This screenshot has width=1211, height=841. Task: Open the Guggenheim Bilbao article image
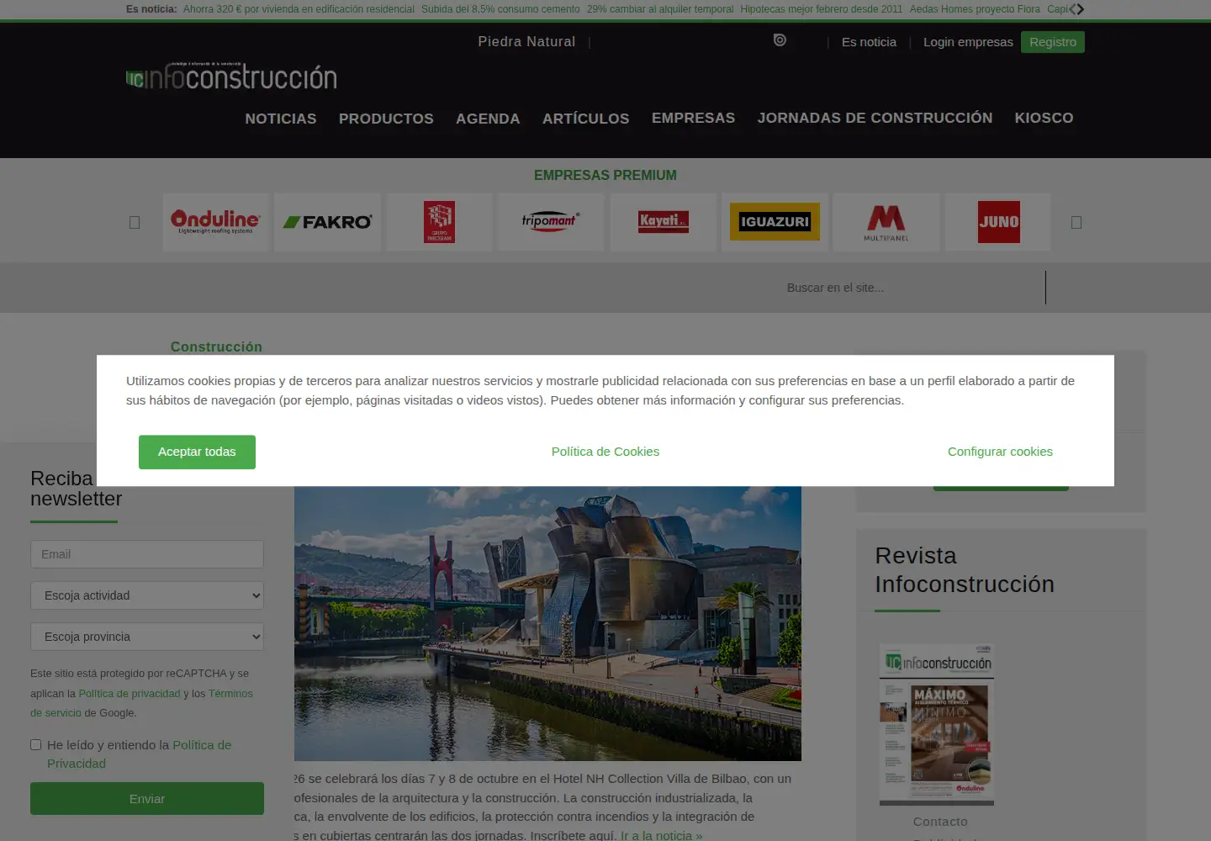click(x=547, y=623)
